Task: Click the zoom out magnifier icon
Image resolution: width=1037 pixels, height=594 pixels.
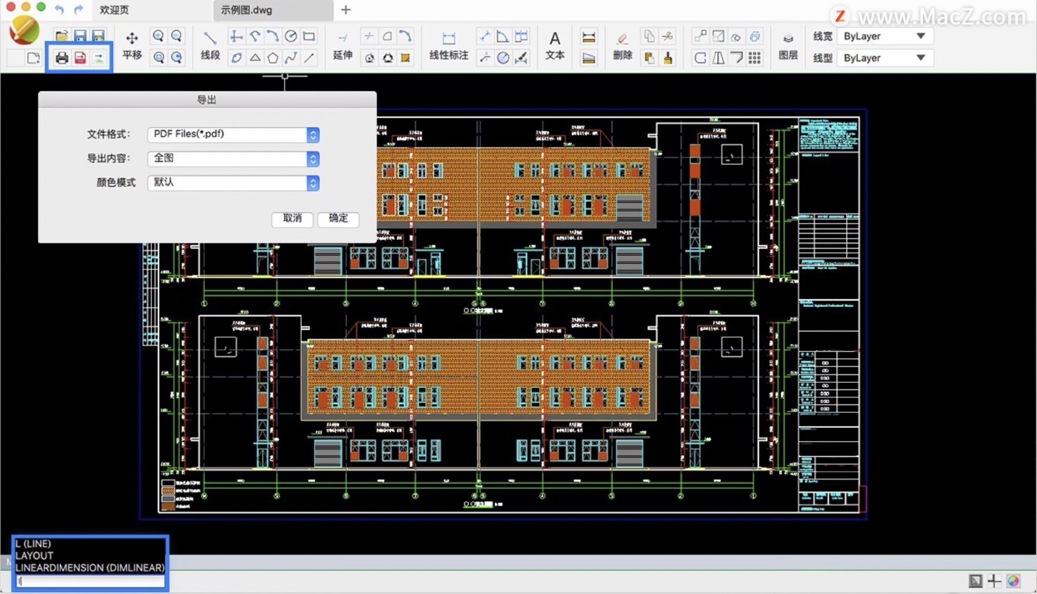Action: coord(176,36)
